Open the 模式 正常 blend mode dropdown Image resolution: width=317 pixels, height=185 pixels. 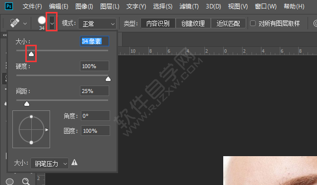[97, 24]
